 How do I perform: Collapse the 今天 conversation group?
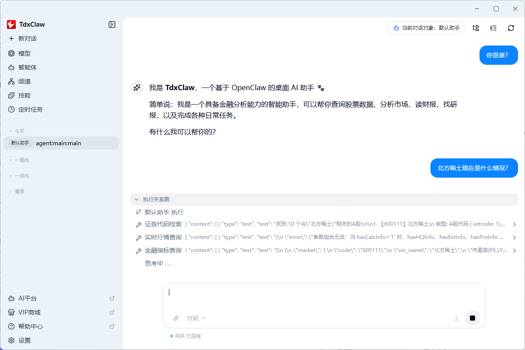point(17,131)
